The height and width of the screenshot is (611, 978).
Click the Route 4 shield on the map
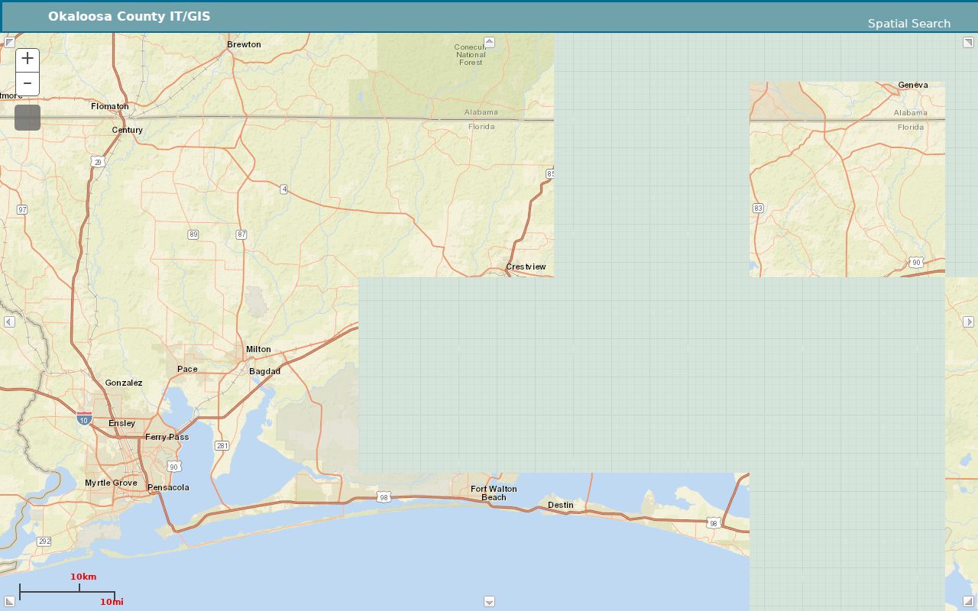[283, 189]
